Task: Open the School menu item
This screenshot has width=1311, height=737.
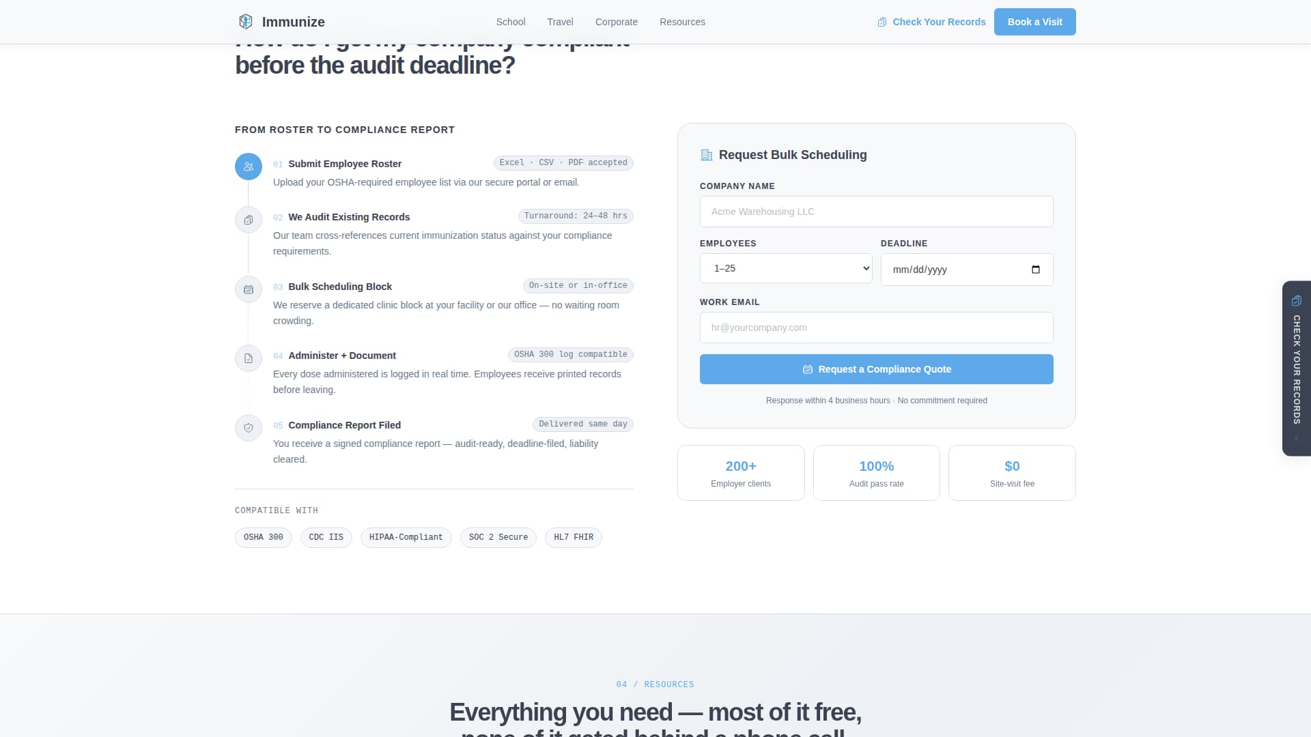Action: click(x=511, y=22)
